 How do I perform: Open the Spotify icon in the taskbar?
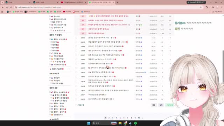click(135, 123)
